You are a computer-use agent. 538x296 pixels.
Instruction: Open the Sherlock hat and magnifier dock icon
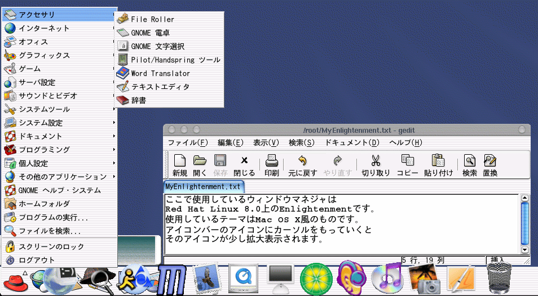tap(97, 281)
